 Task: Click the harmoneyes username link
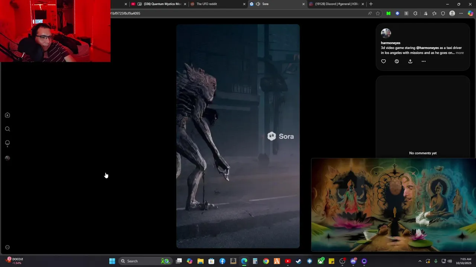(390, 43)
